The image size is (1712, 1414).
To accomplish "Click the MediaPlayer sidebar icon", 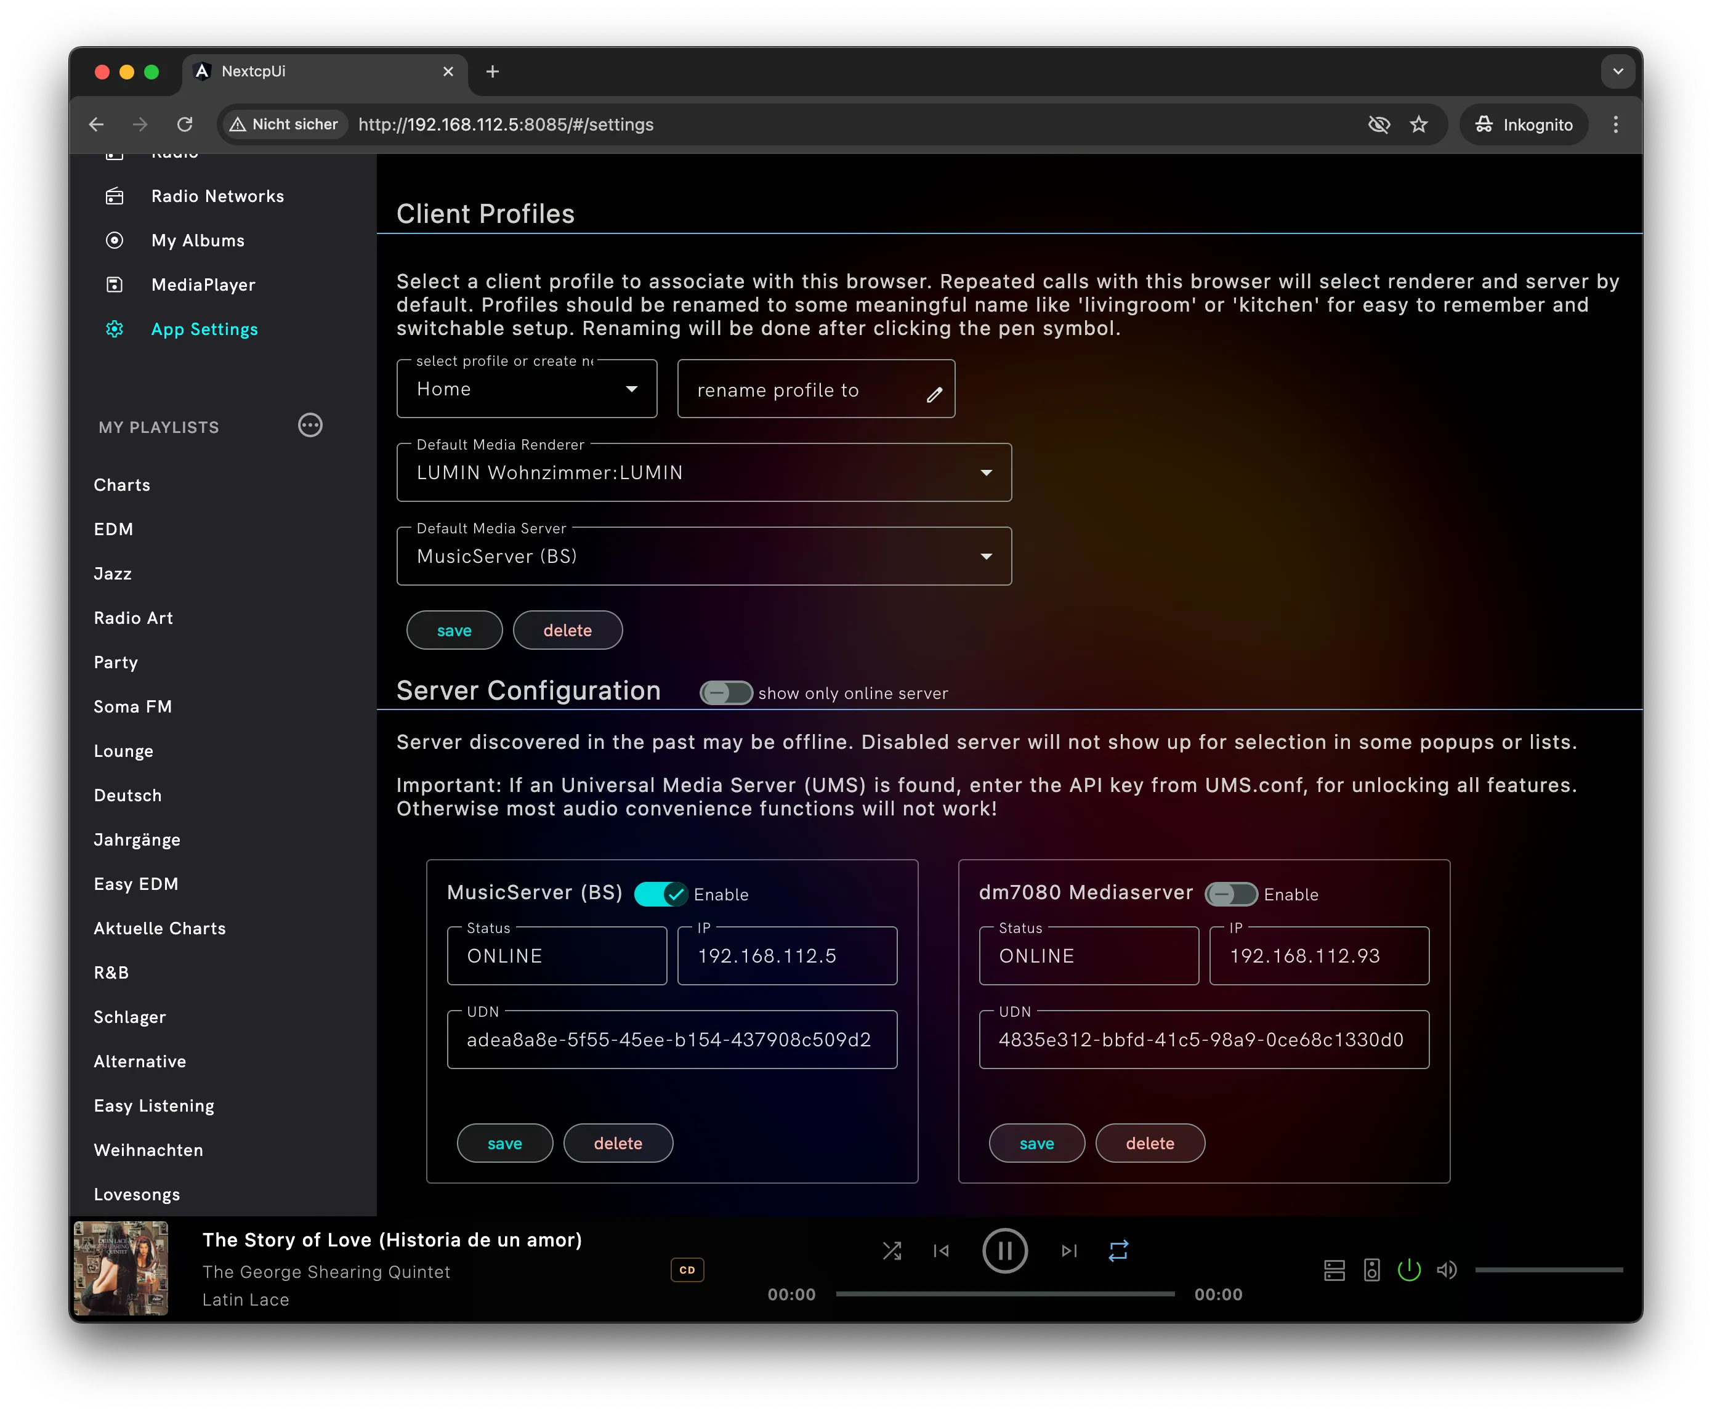I will (x=115, y=285).
